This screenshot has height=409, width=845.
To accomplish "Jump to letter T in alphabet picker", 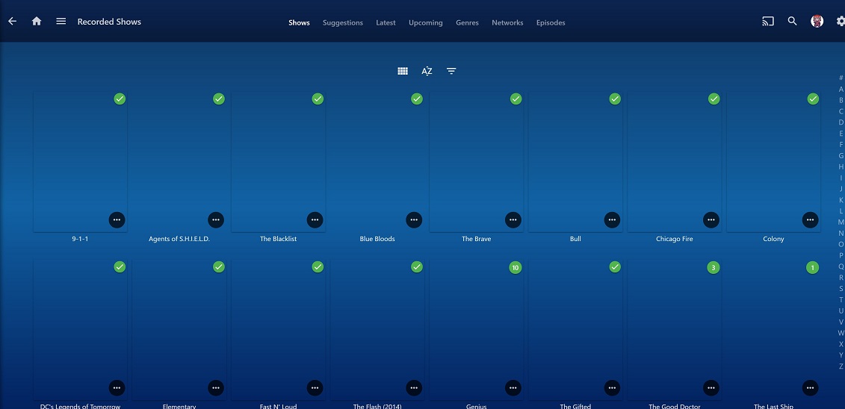I will coord(841,300).
